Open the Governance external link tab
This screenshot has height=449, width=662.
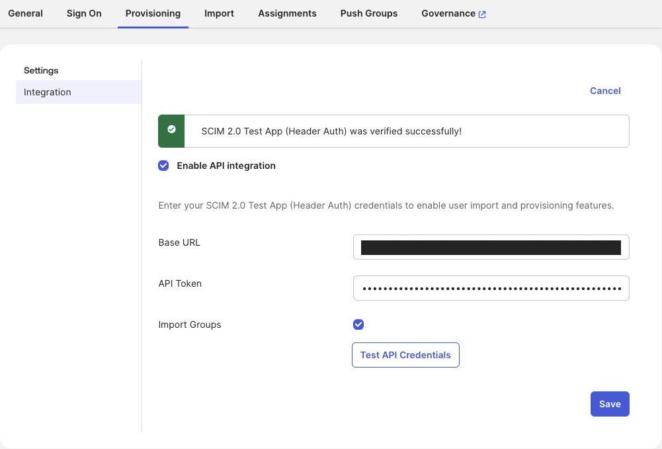tap(454, 13)
